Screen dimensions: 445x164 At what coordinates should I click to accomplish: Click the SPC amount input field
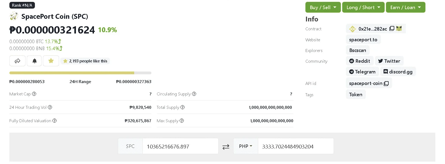point(180,146)
